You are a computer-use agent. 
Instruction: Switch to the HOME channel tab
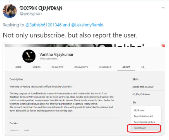[x=18, y=67]
